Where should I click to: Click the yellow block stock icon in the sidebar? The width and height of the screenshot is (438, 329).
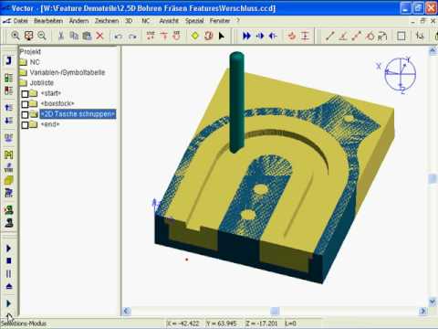click(x=9, y=180)
